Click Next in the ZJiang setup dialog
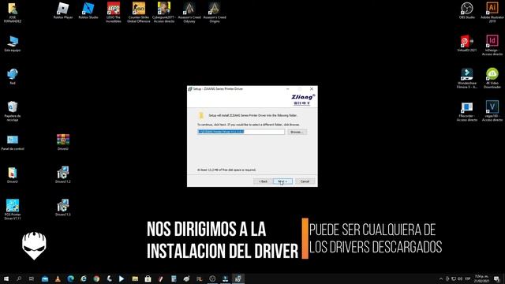 tap(282, 181)
